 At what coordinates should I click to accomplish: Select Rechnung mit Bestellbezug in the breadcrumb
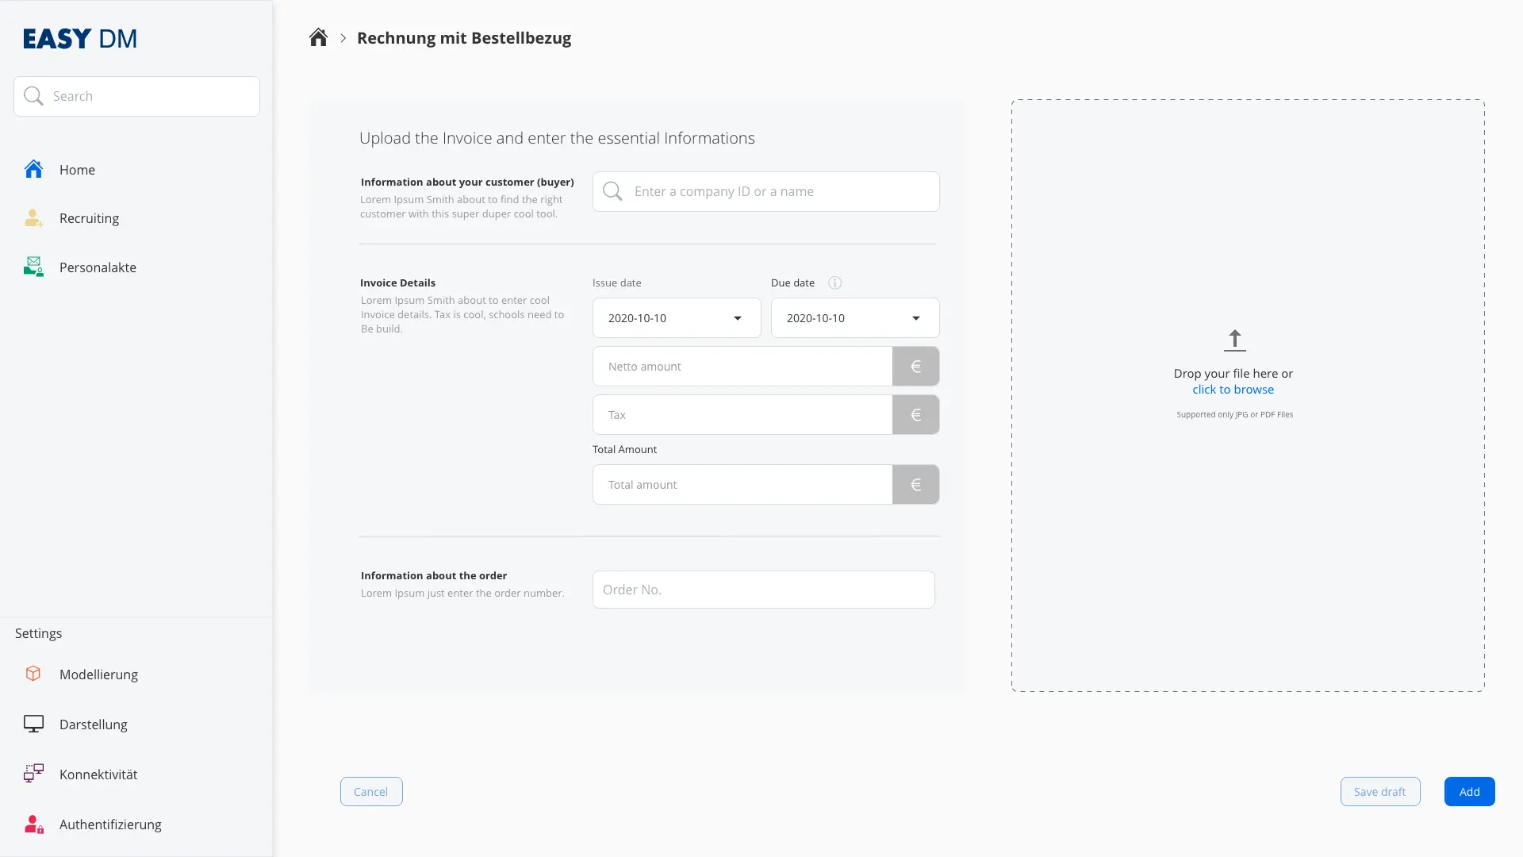point(464,37)
